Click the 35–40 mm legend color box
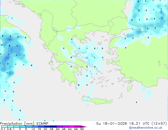This screenshot has width=168, height=130. click(x=65, y=127)
